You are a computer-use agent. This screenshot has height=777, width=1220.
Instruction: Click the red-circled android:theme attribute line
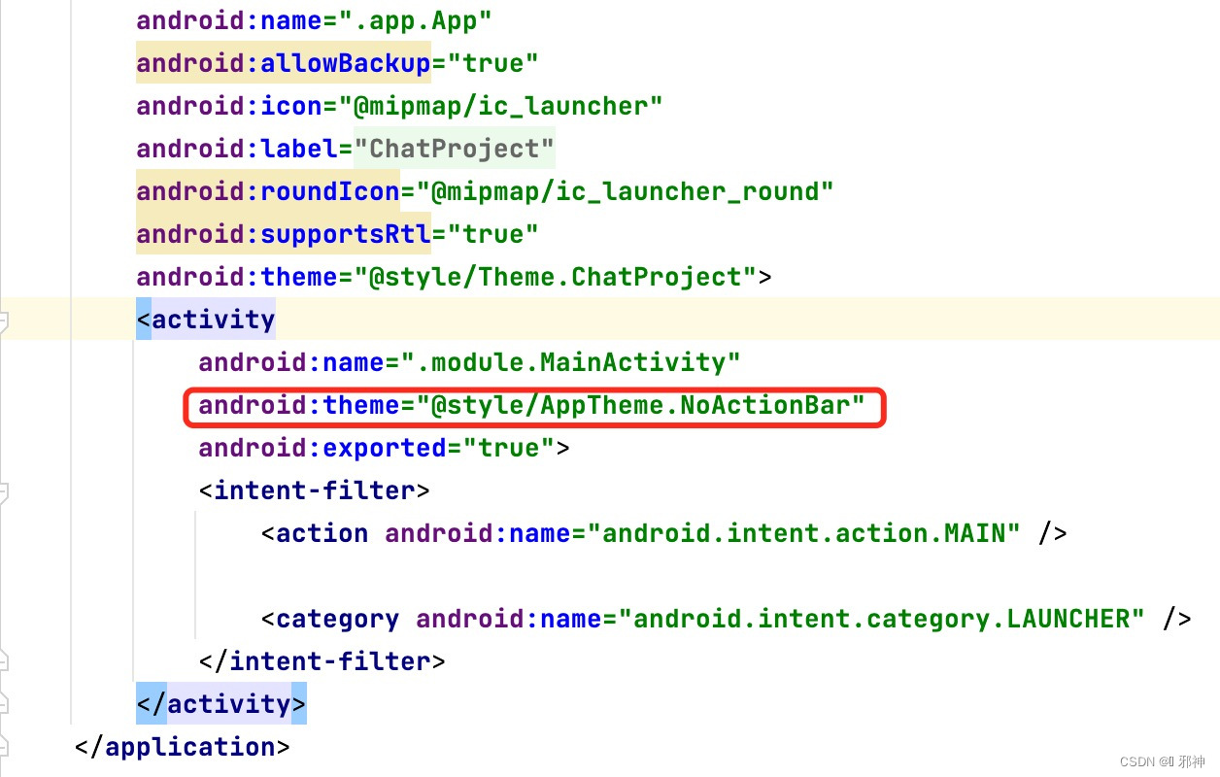(x=534, y=406)
